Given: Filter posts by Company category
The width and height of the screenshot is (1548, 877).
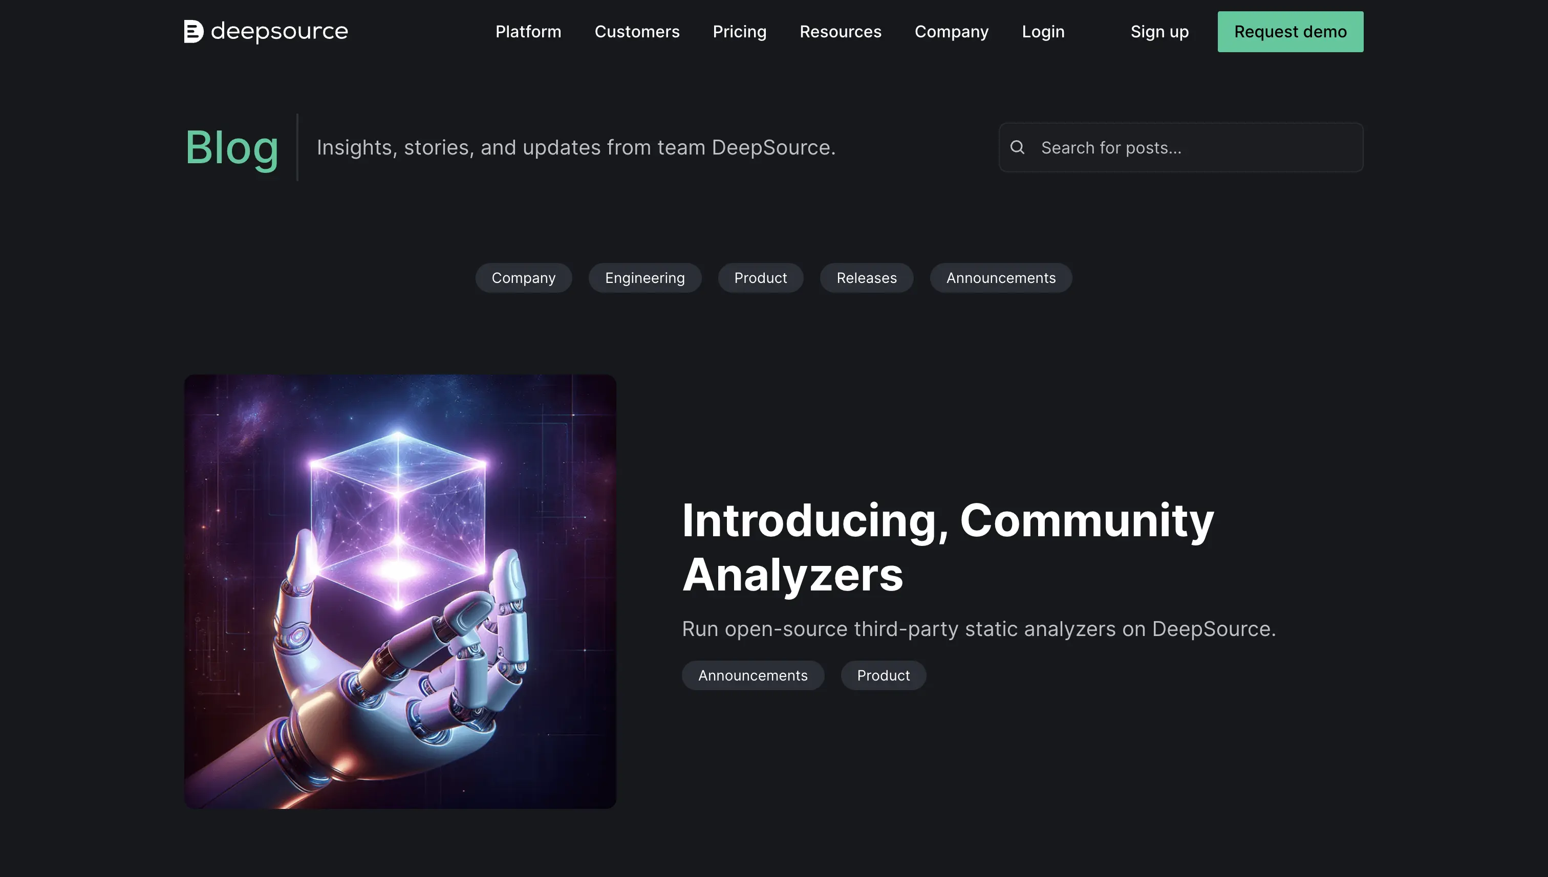Looking at the screenshot, I should [x=523, y=278].
